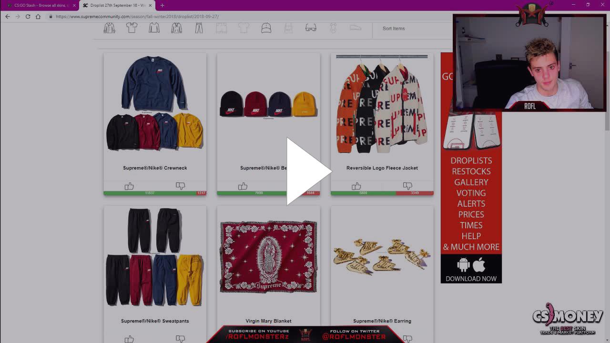Click RESTOCKS text in the ad
The height and width of the screenshot is (343, 610).
[x=471, y=171]
